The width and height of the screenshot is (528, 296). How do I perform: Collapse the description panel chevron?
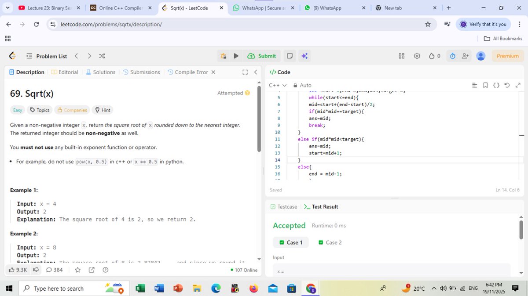click(256, 72)
